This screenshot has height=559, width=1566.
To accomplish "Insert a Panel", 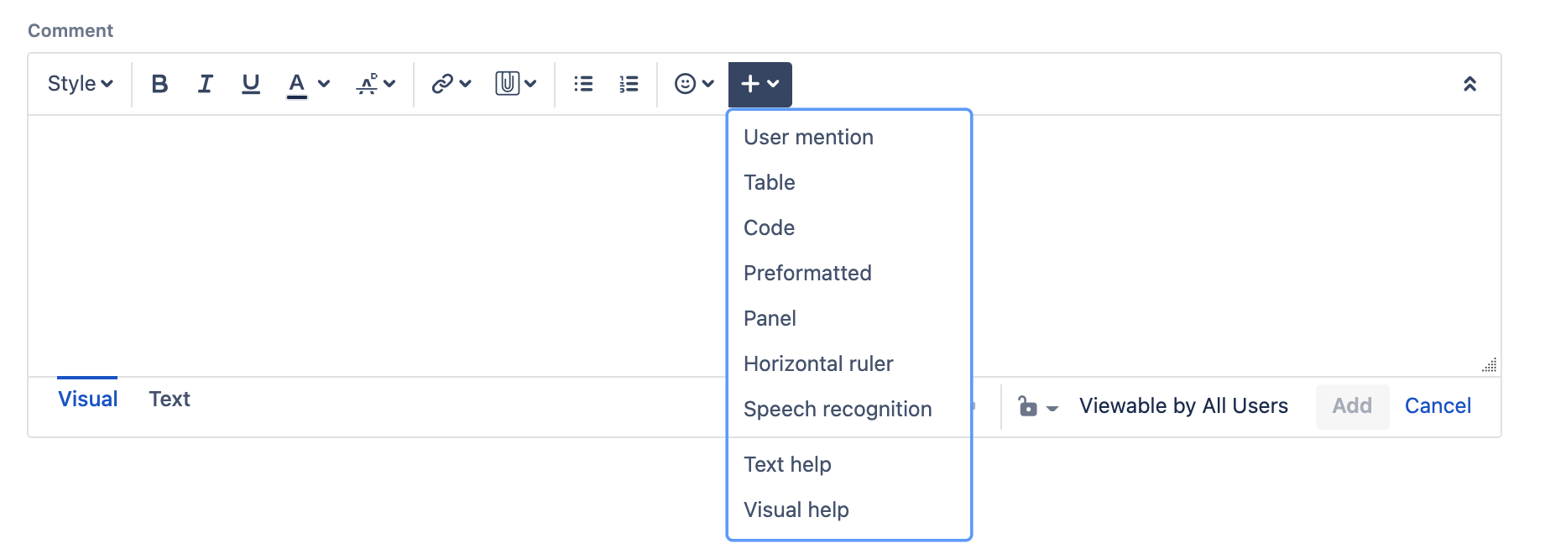I will point(849,318).
